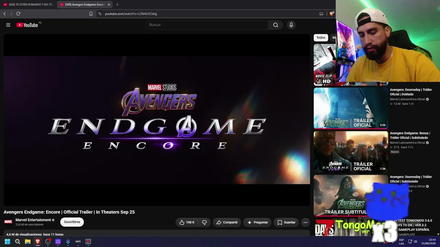Open the Marvel Entertainment channel link

[33, 220]
